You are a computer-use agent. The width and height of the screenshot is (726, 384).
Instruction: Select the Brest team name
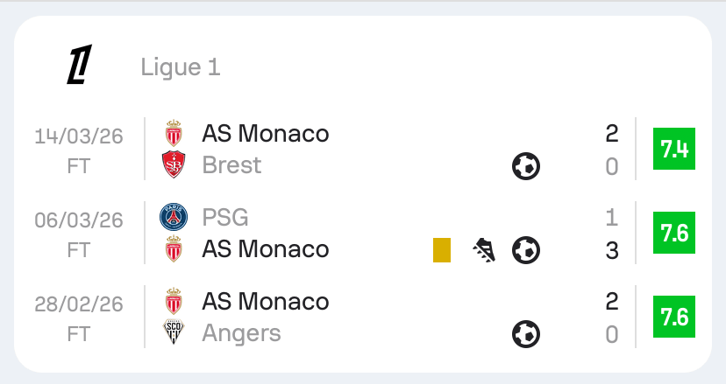[x=231, y=165]
